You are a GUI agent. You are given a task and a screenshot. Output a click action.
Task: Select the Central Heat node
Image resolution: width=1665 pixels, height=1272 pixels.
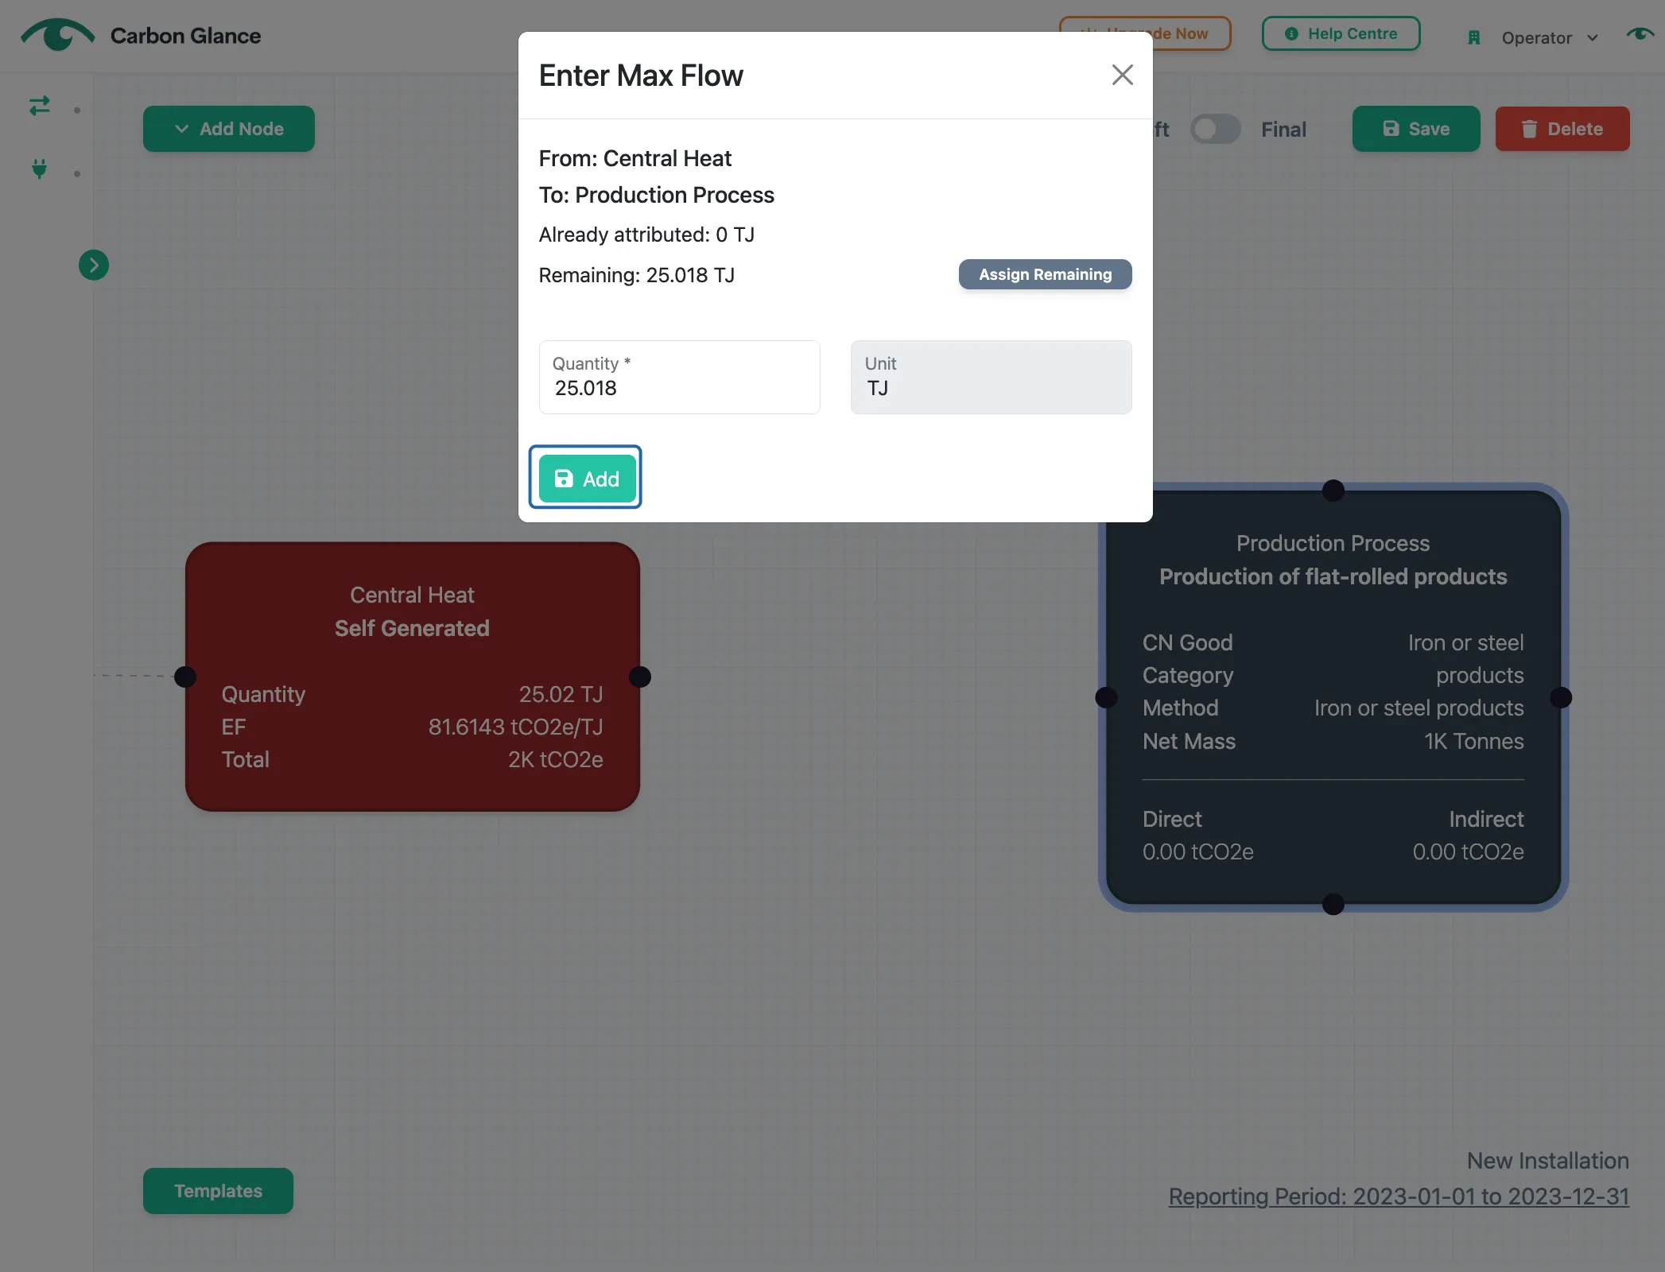412,676
